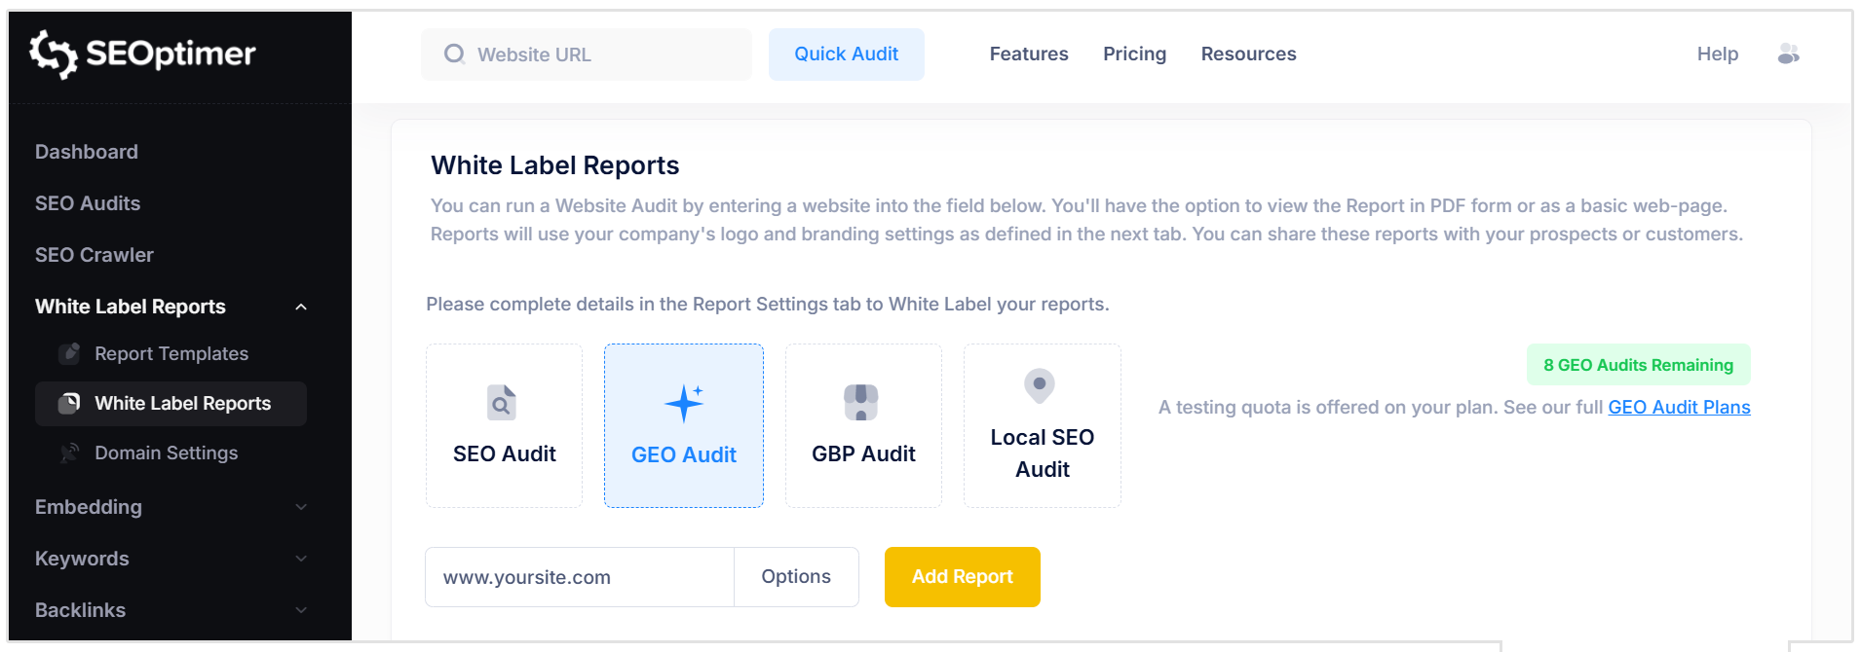Open Domain Settings submenu item
Screen dimensions: 1861x652
[x=167, y=453]
